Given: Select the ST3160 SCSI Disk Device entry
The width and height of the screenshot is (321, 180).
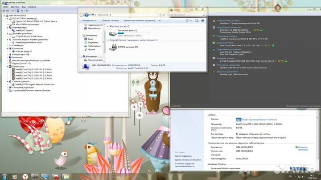Looking at the screenshot, I should 29,36.
